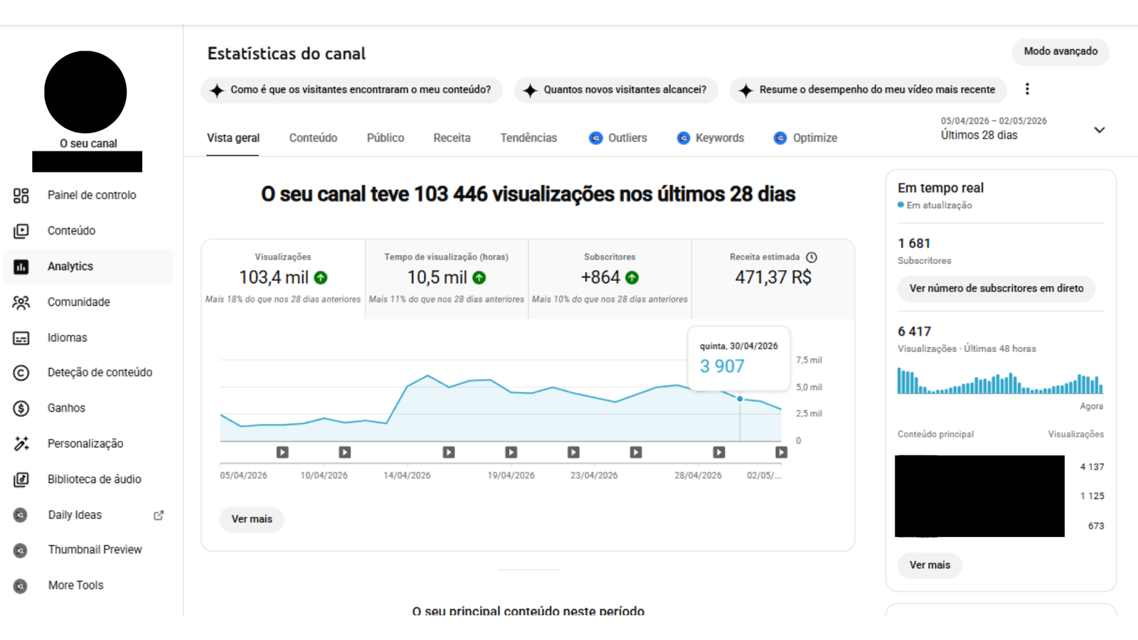This screenshot has width=1138, height=640.
Task: Open the Receita tab
Action: click(x=452, y=138)
